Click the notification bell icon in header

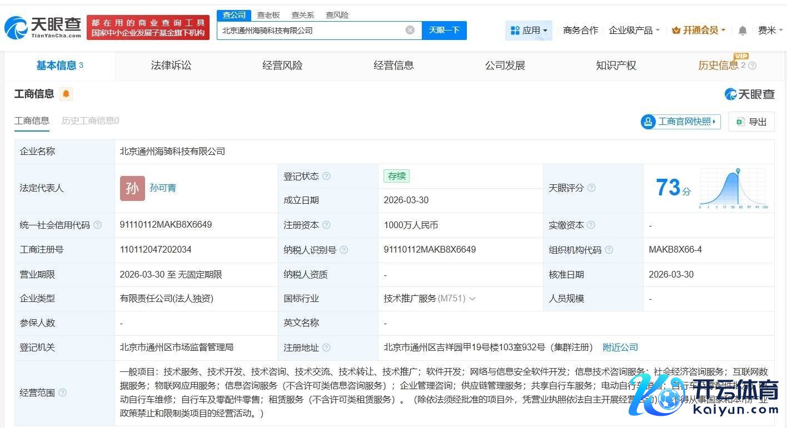pos(742,31)
